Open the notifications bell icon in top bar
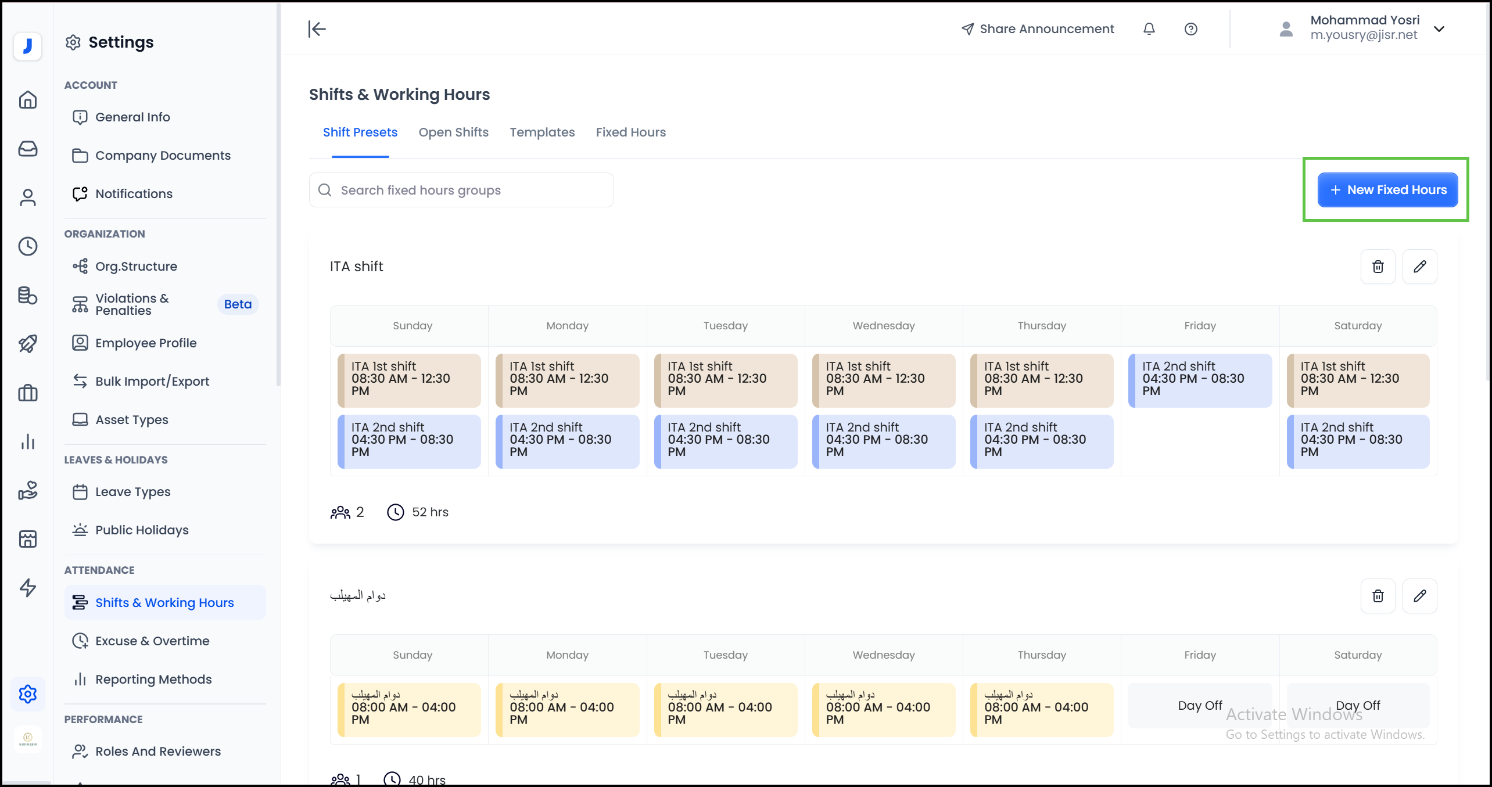The image size is (1492, 787). (x=1149, y=28)
